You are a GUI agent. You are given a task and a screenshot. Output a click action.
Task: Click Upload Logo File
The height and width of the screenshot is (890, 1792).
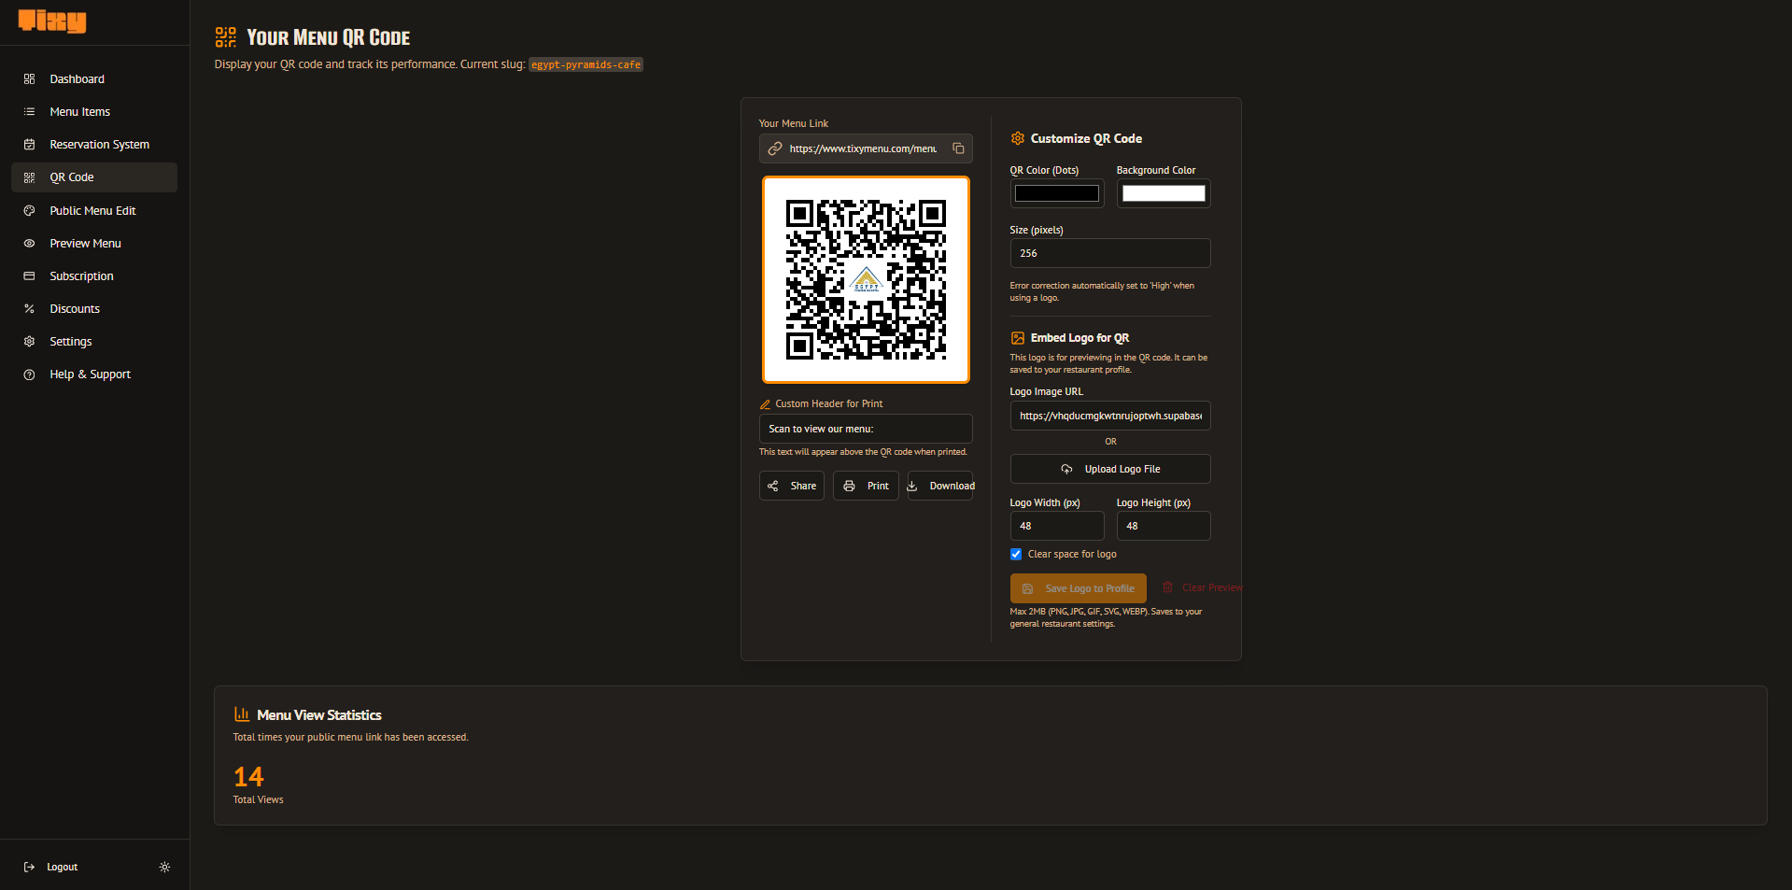1110,469
